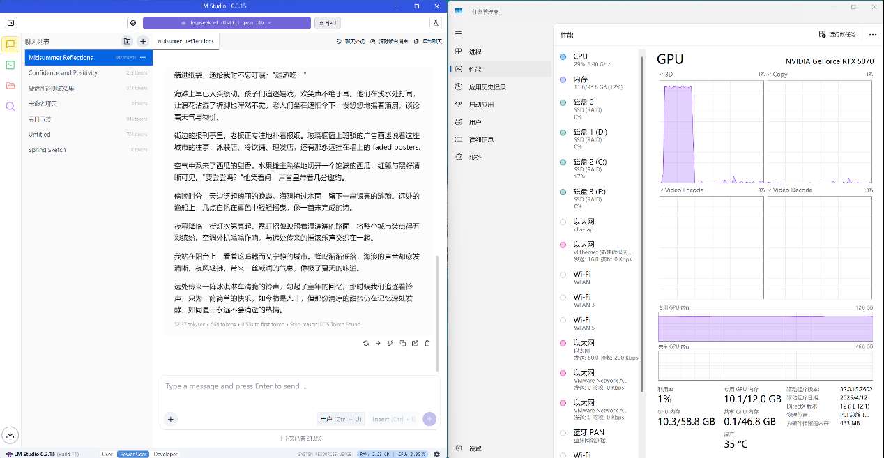The image size is (884, 458).
Task: Regenerate the assistant's last message
Action: [366, 343]
